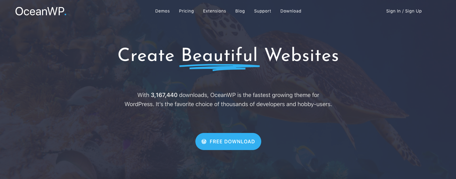Image resolution: width=456 pixels, height=179 pixels.
Task: Click the FREE DOWNLOAD button label
Action: pyautogui.click(x=232, y=141)
